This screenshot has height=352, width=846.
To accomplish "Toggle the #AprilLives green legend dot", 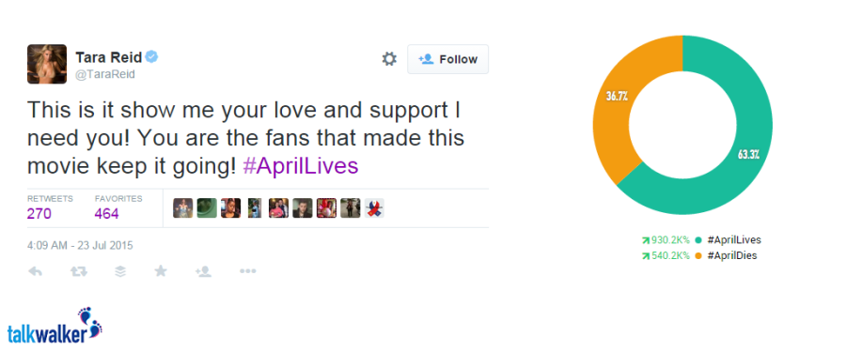I will point(698,240).
